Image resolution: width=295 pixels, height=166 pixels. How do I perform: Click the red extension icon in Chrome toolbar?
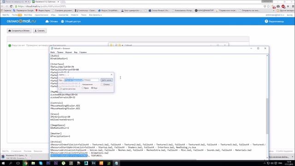(283, 6)
